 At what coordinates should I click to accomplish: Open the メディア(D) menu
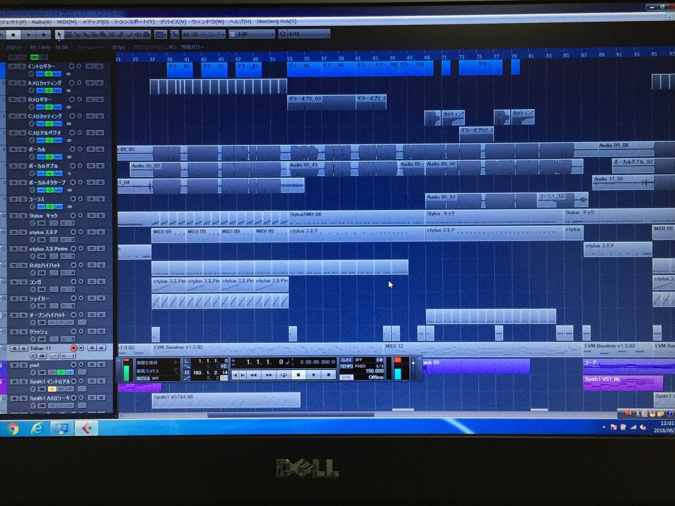pos(95,22)
